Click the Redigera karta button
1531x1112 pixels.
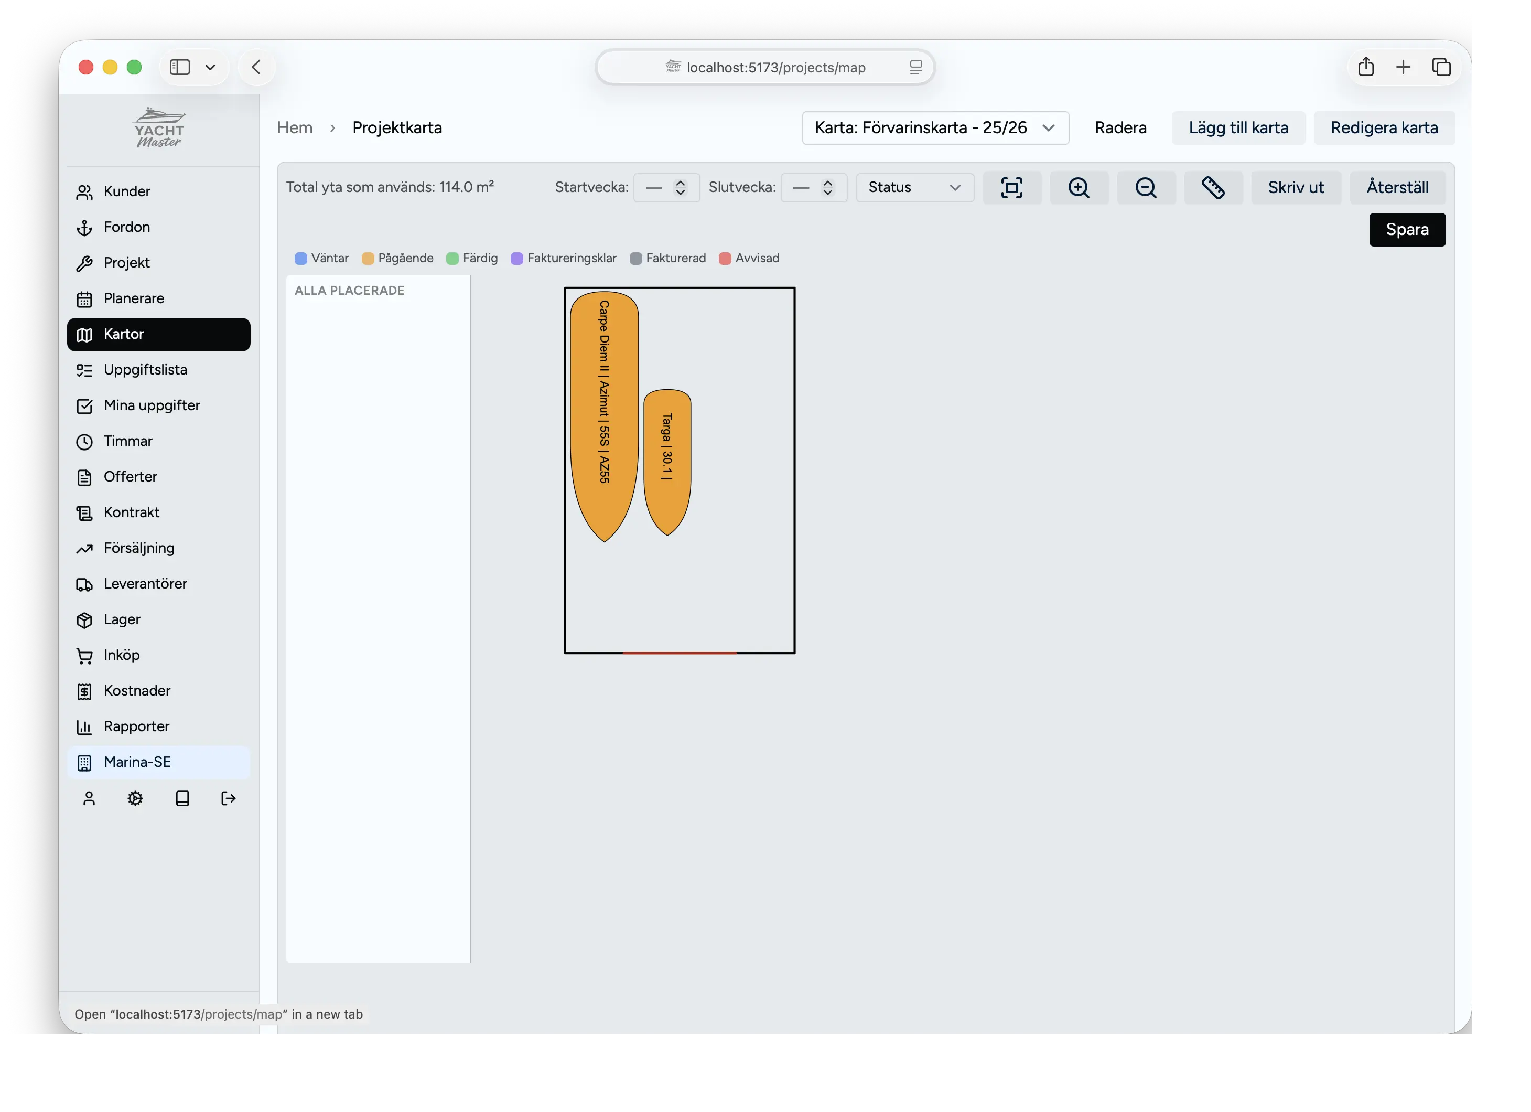tap(1384, 127)
